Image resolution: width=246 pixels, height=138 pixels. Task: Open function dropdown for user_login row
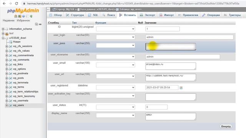115,37
